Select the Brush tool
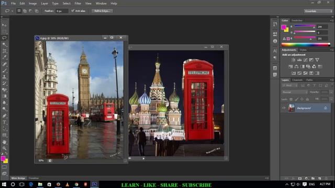 coord(4,70)
